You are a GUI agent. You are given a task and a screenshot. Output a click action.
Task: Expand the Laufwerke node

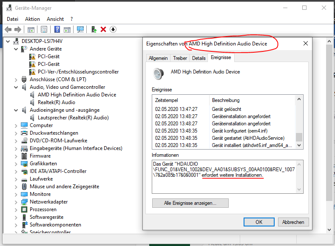pyautogui.click(x=16, y=179)
